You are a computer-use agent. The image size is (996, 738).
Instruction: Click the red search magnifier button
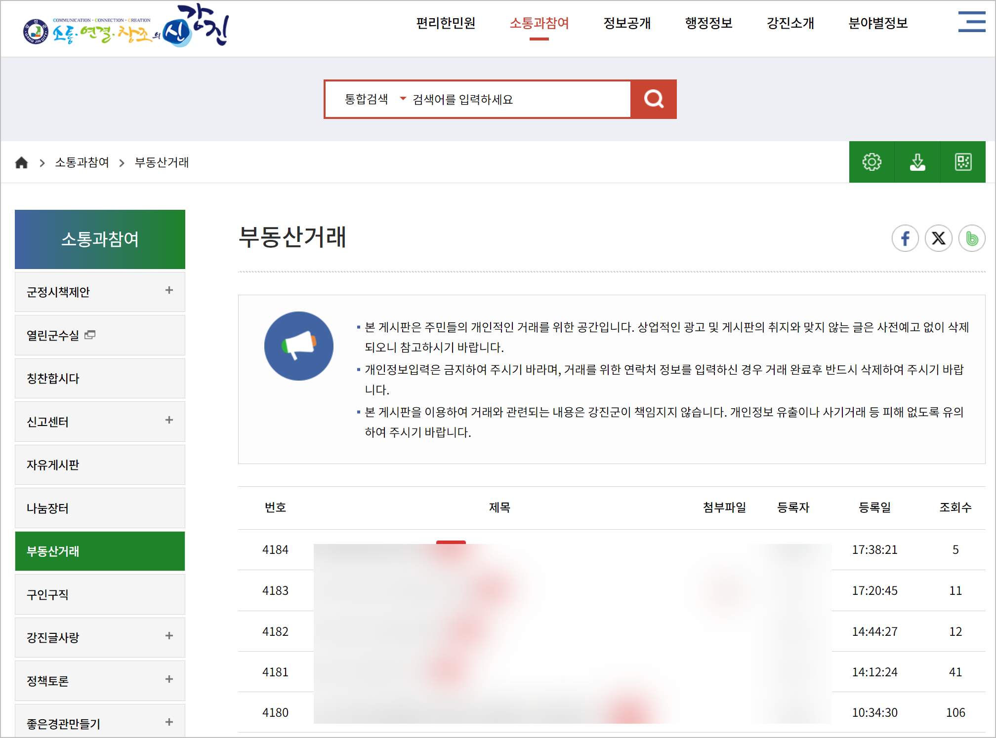tap(653, 99)
